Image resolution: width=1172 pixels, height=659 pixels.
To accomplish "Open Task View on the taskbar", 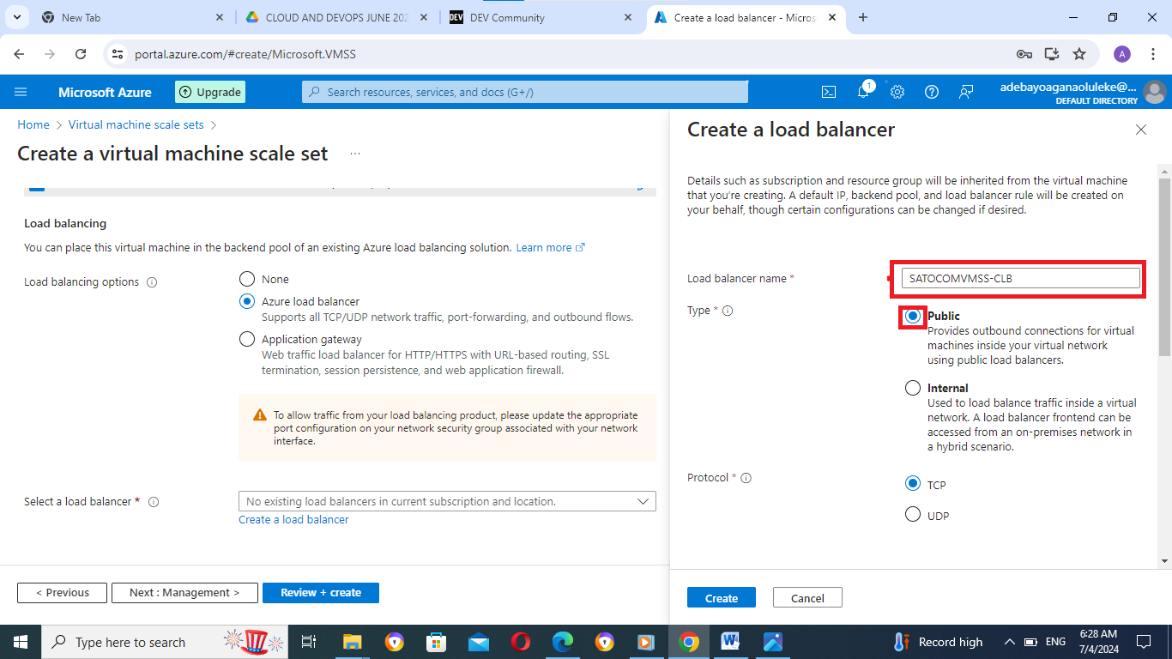I will (x=310, y=642).
